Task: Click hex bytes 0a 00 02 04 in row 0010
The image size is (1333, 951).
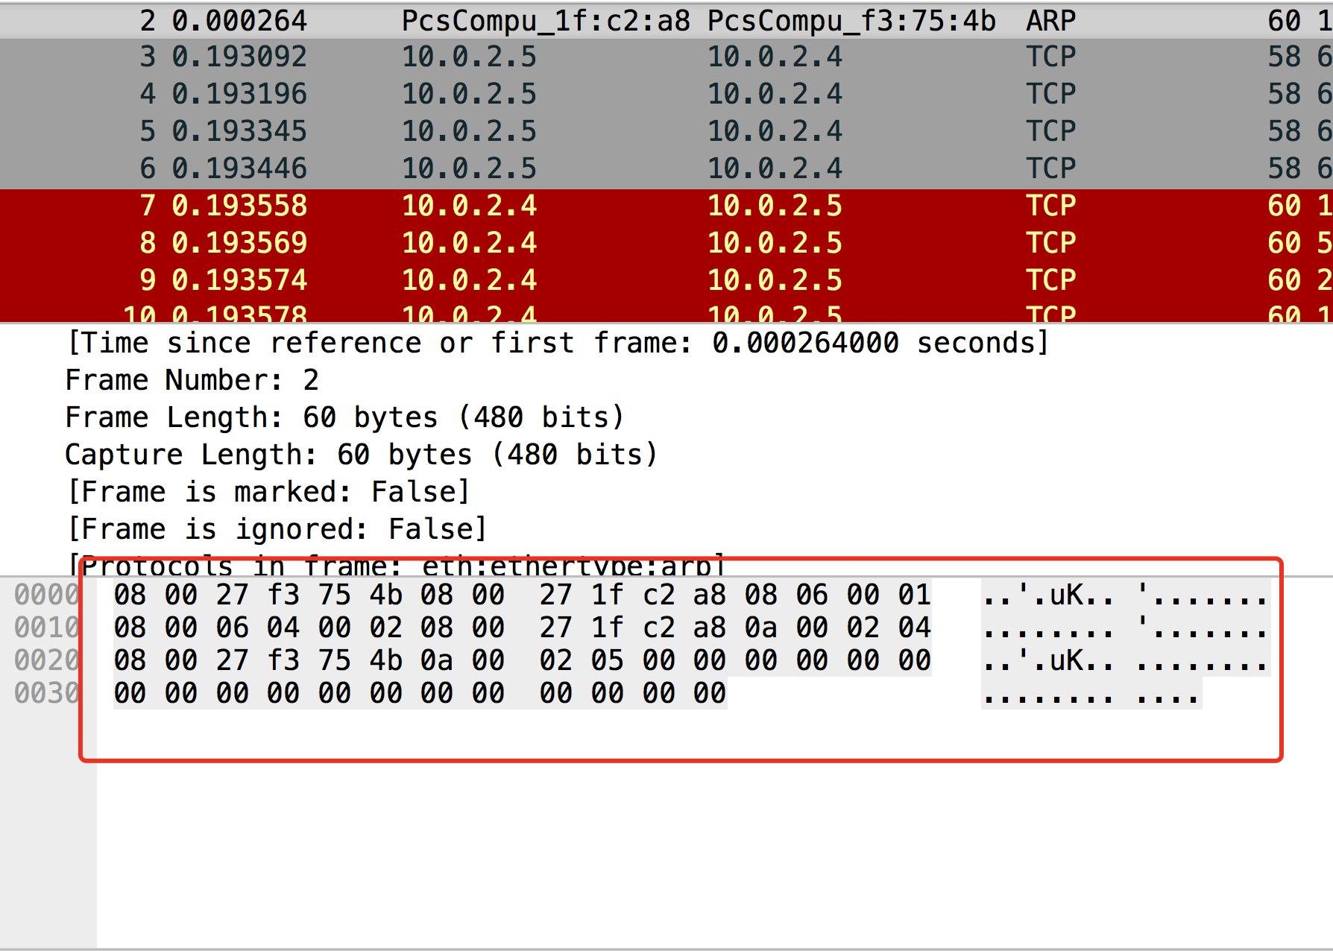Action: point(837,628)
